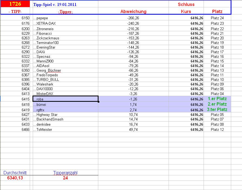Select the red participant count 24
Viewport: 242px width, 190px height.
tap(66, 178)
